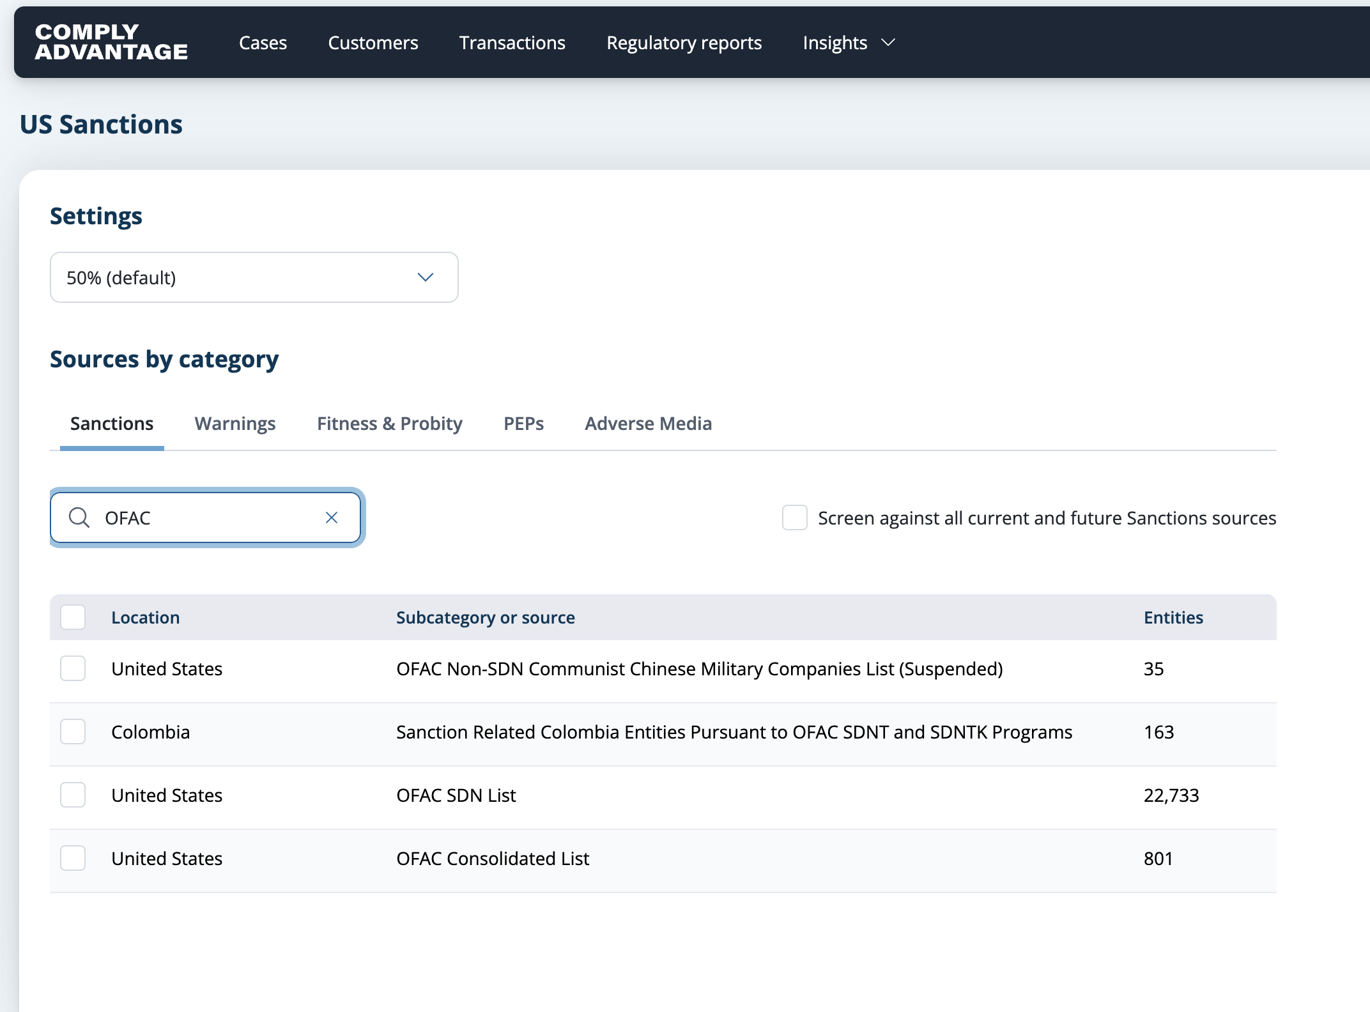Click the Screen against all Sanctions sources label
1370x1012 pixels.
(1047, 518)
